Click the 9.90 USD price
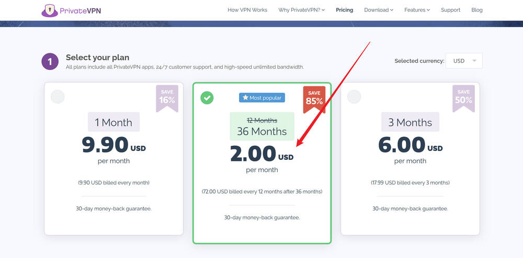 coord(113,145)
